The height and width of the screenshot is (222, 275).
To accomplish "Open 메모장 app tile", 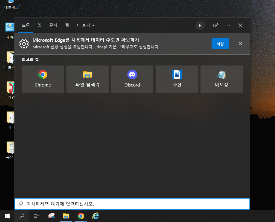I will click(222, 79).
